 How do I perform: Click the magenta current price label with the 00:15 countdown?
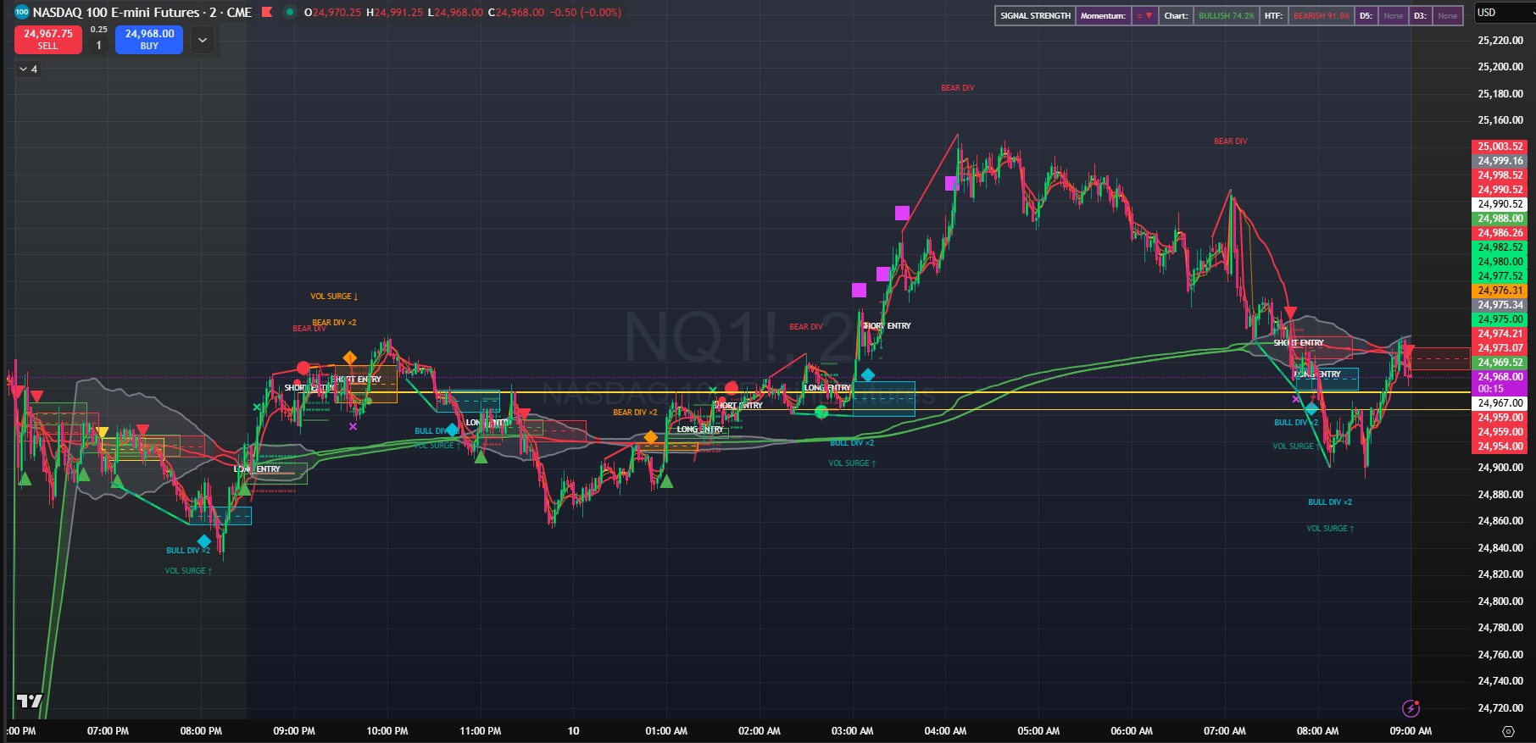click(1500, 383)
